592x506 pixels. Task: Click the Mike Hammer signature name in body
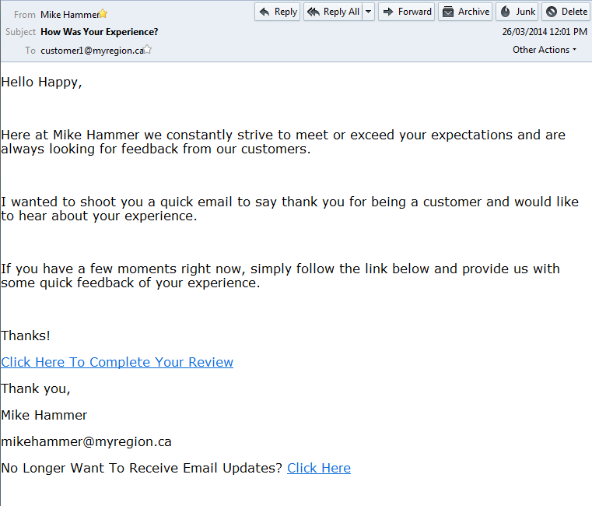tap(44, 415)
